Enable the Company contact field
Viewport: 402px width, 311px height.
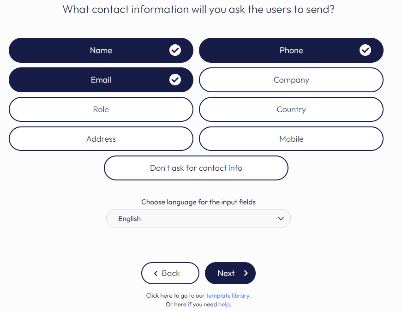pyautogui.click(x=291, y=80)
